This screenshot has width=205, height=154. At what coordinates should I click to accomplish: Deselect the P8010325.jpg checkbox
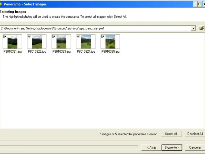click(103, 36)
